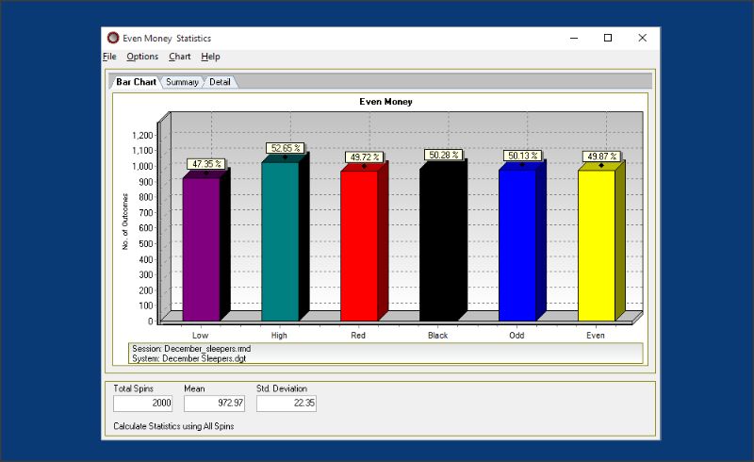The width and height of the screenshot is (754, 462).
Task: Click the System: December Sleepers.dgt text
Action: point(189,358)
